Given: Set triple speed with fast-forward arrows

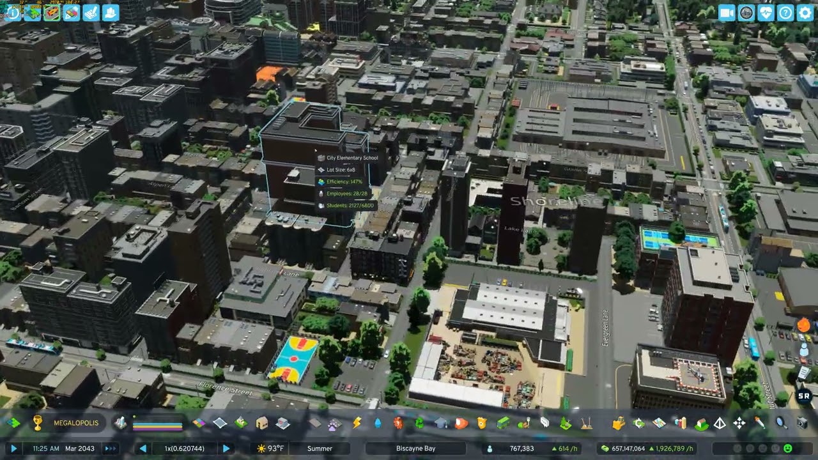Looking at the screenshot, I should (111, 448).
